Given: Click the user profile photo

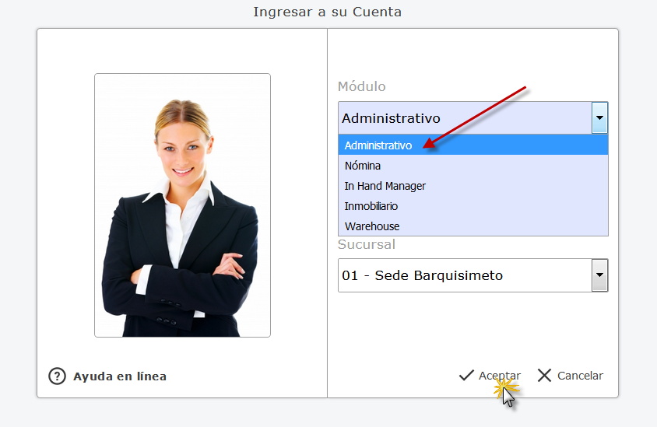Looking at the screenshot, I should 182,205.
